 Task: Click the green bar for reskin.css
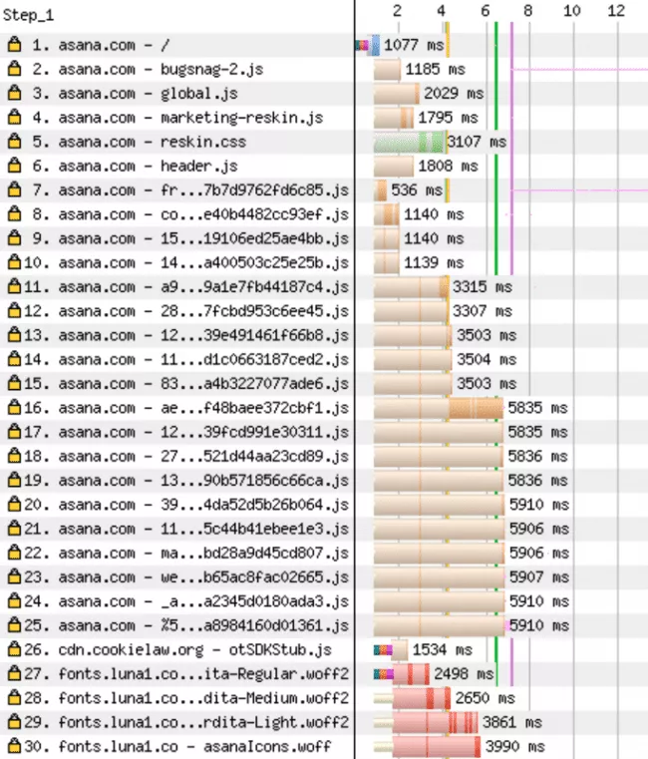tap(409, 142)
